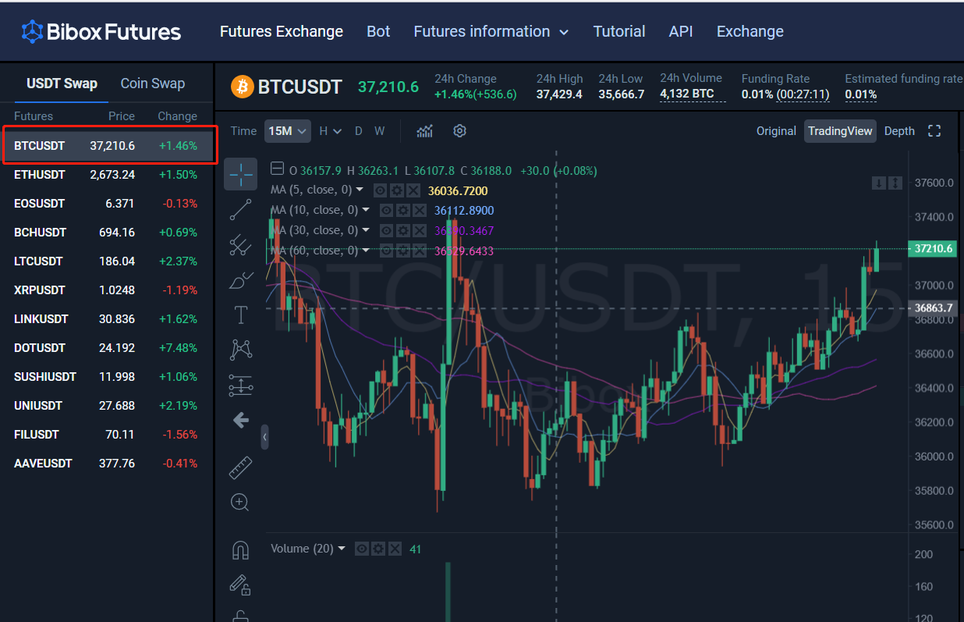Toggle visibility of Volume (20) indicator
The image size is (964, 622).
click(x=362, y=549)
